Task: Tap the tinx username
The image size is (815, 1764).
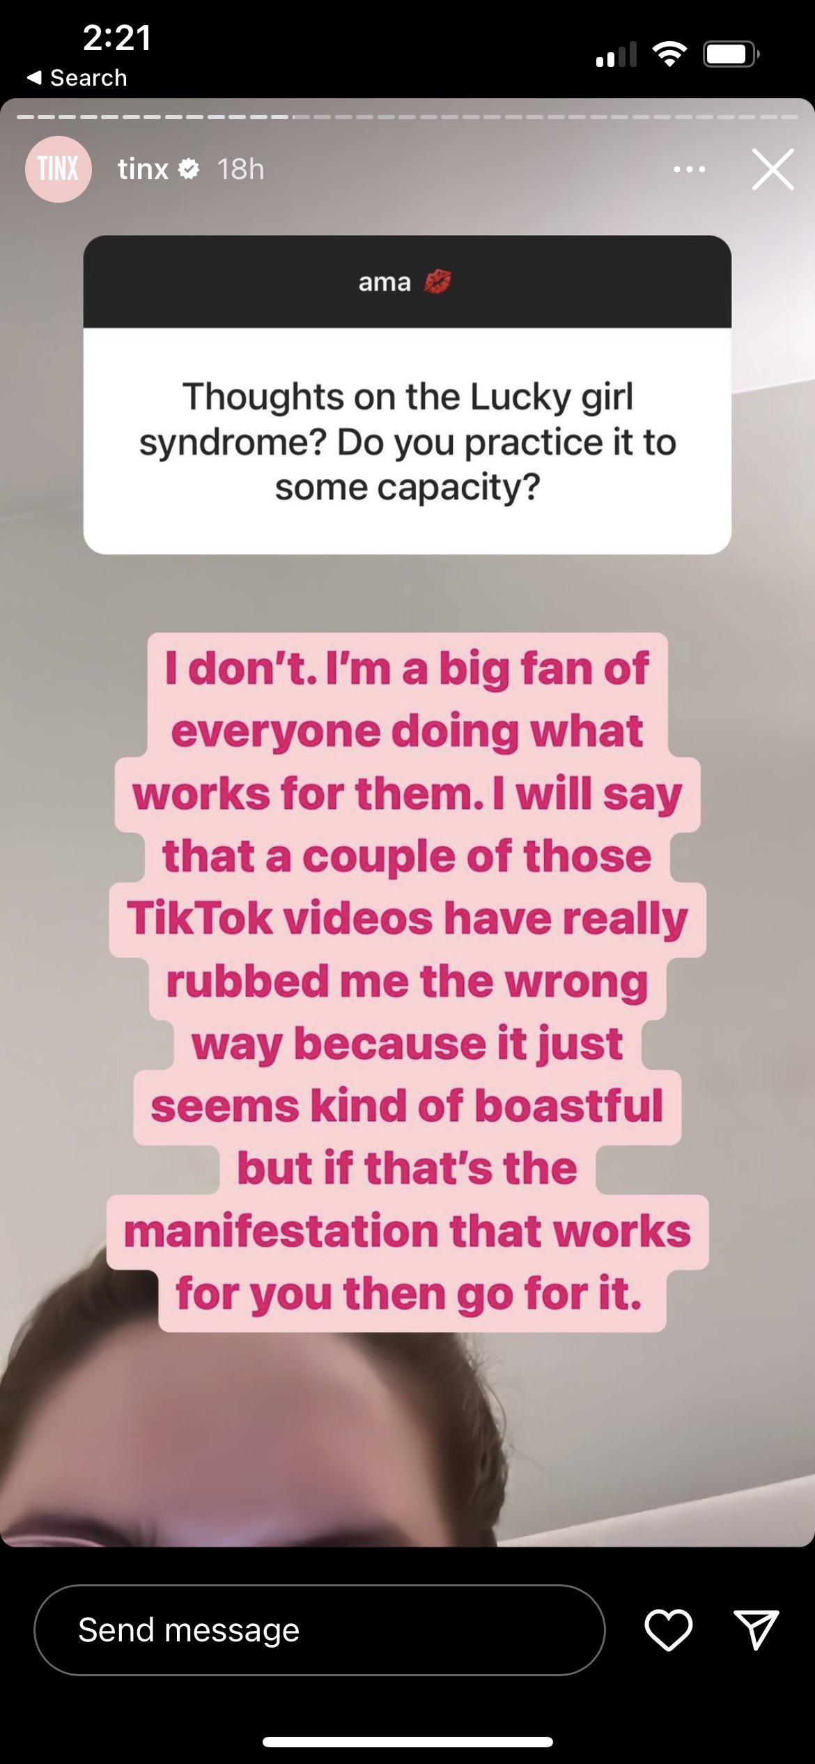Action: coord(143,169)
